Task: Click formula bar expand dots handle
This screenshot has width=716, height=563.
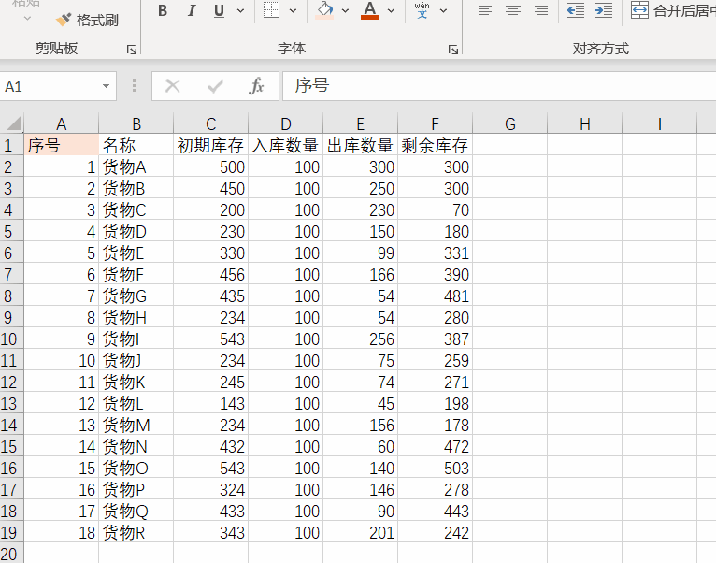Action: (x=134, y=86)
